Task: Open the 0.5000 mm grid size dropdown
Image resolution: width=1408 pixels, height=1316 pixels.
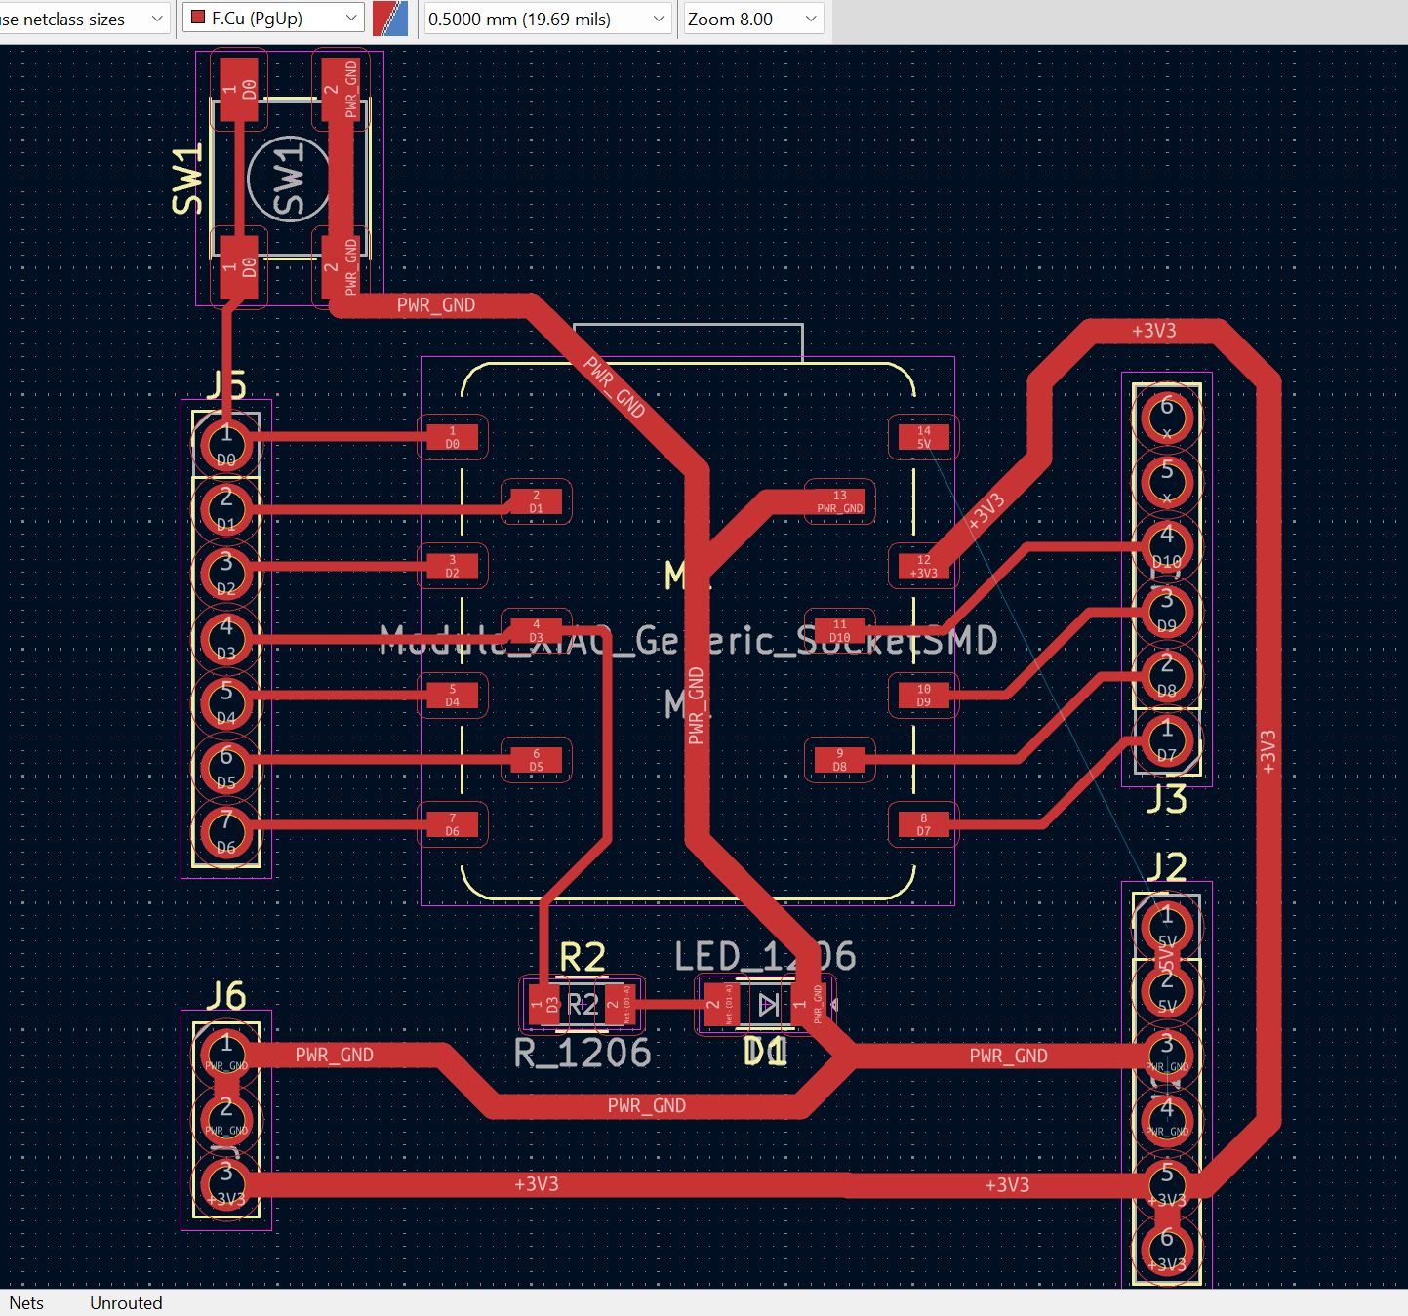Action: 547,19
